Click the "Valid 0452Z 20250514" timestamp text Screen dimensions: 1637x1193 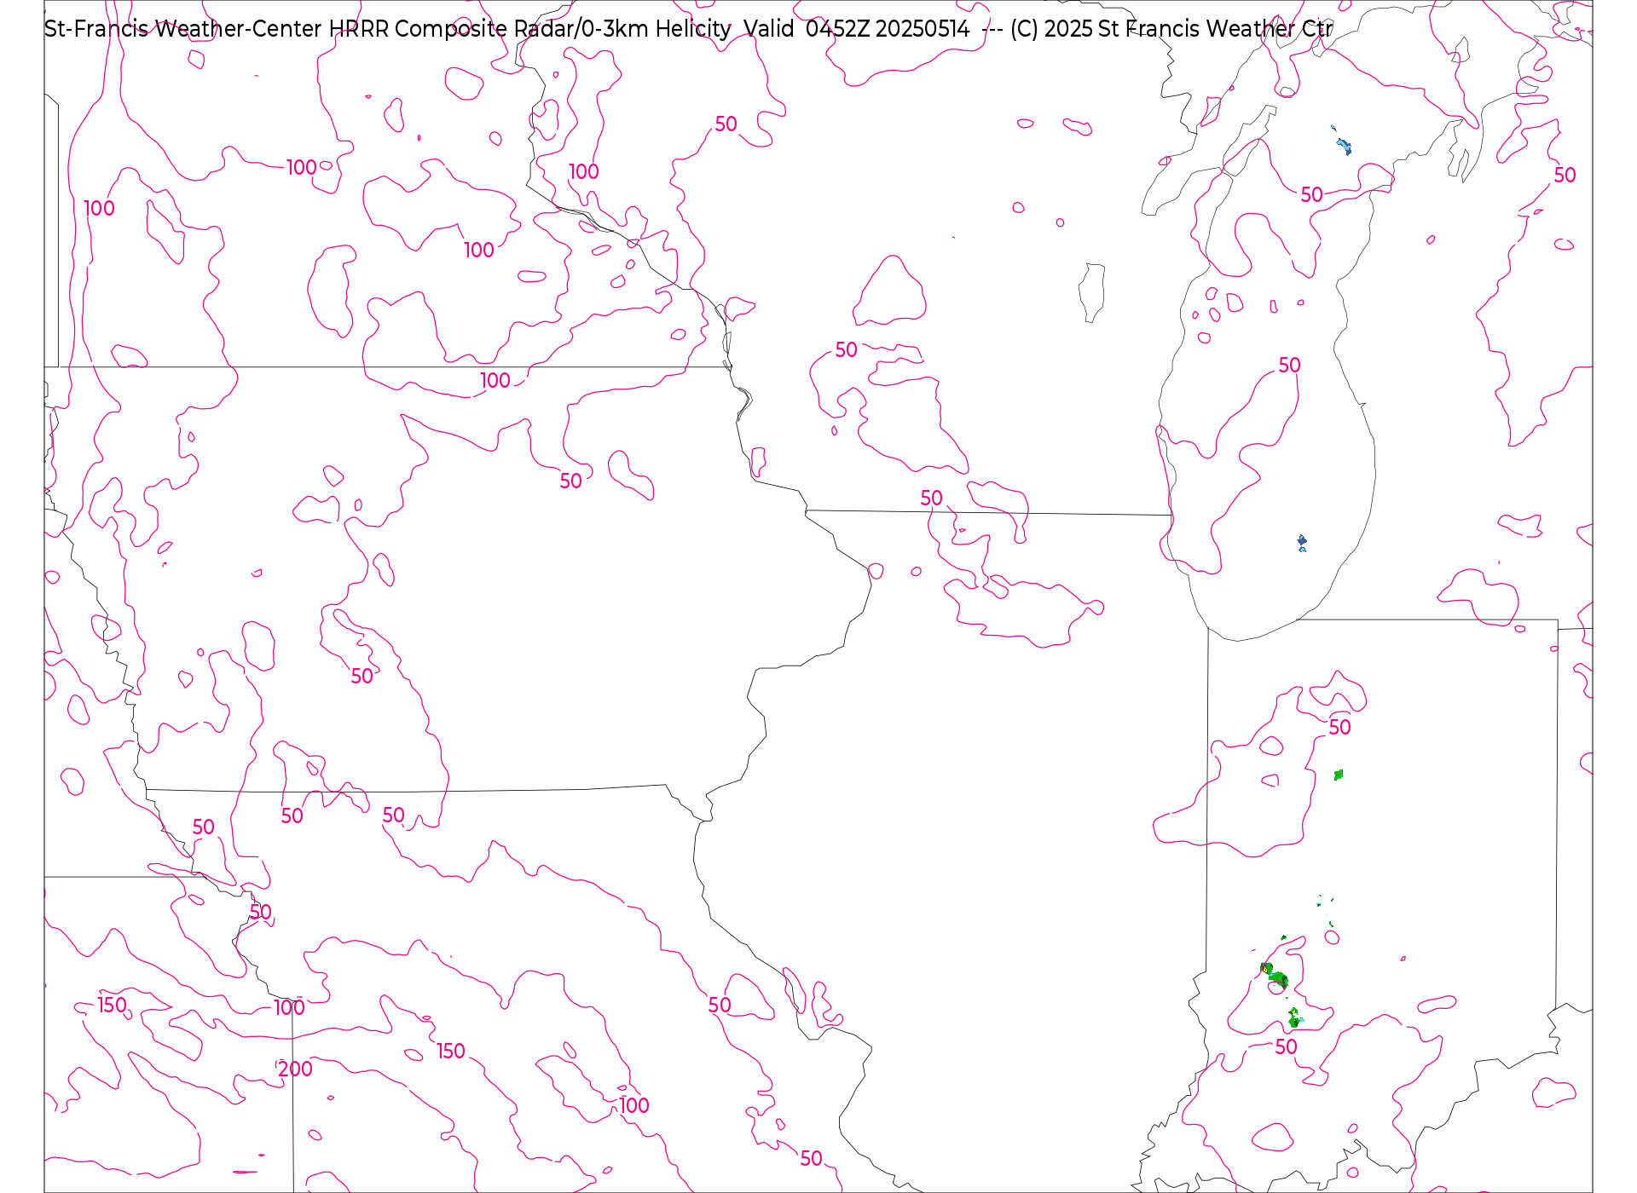[857, 29]
